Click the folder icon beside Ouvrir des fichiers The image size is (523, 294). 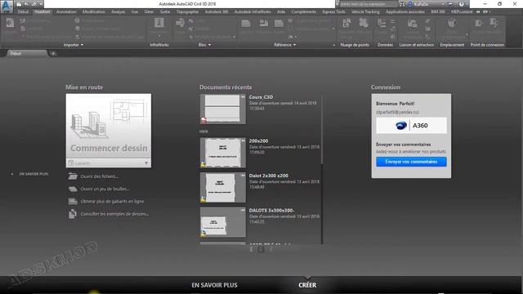(73, 176)
